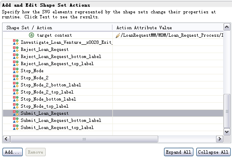Click the shape set icon beside Stop_Node_2

point(16,78)
